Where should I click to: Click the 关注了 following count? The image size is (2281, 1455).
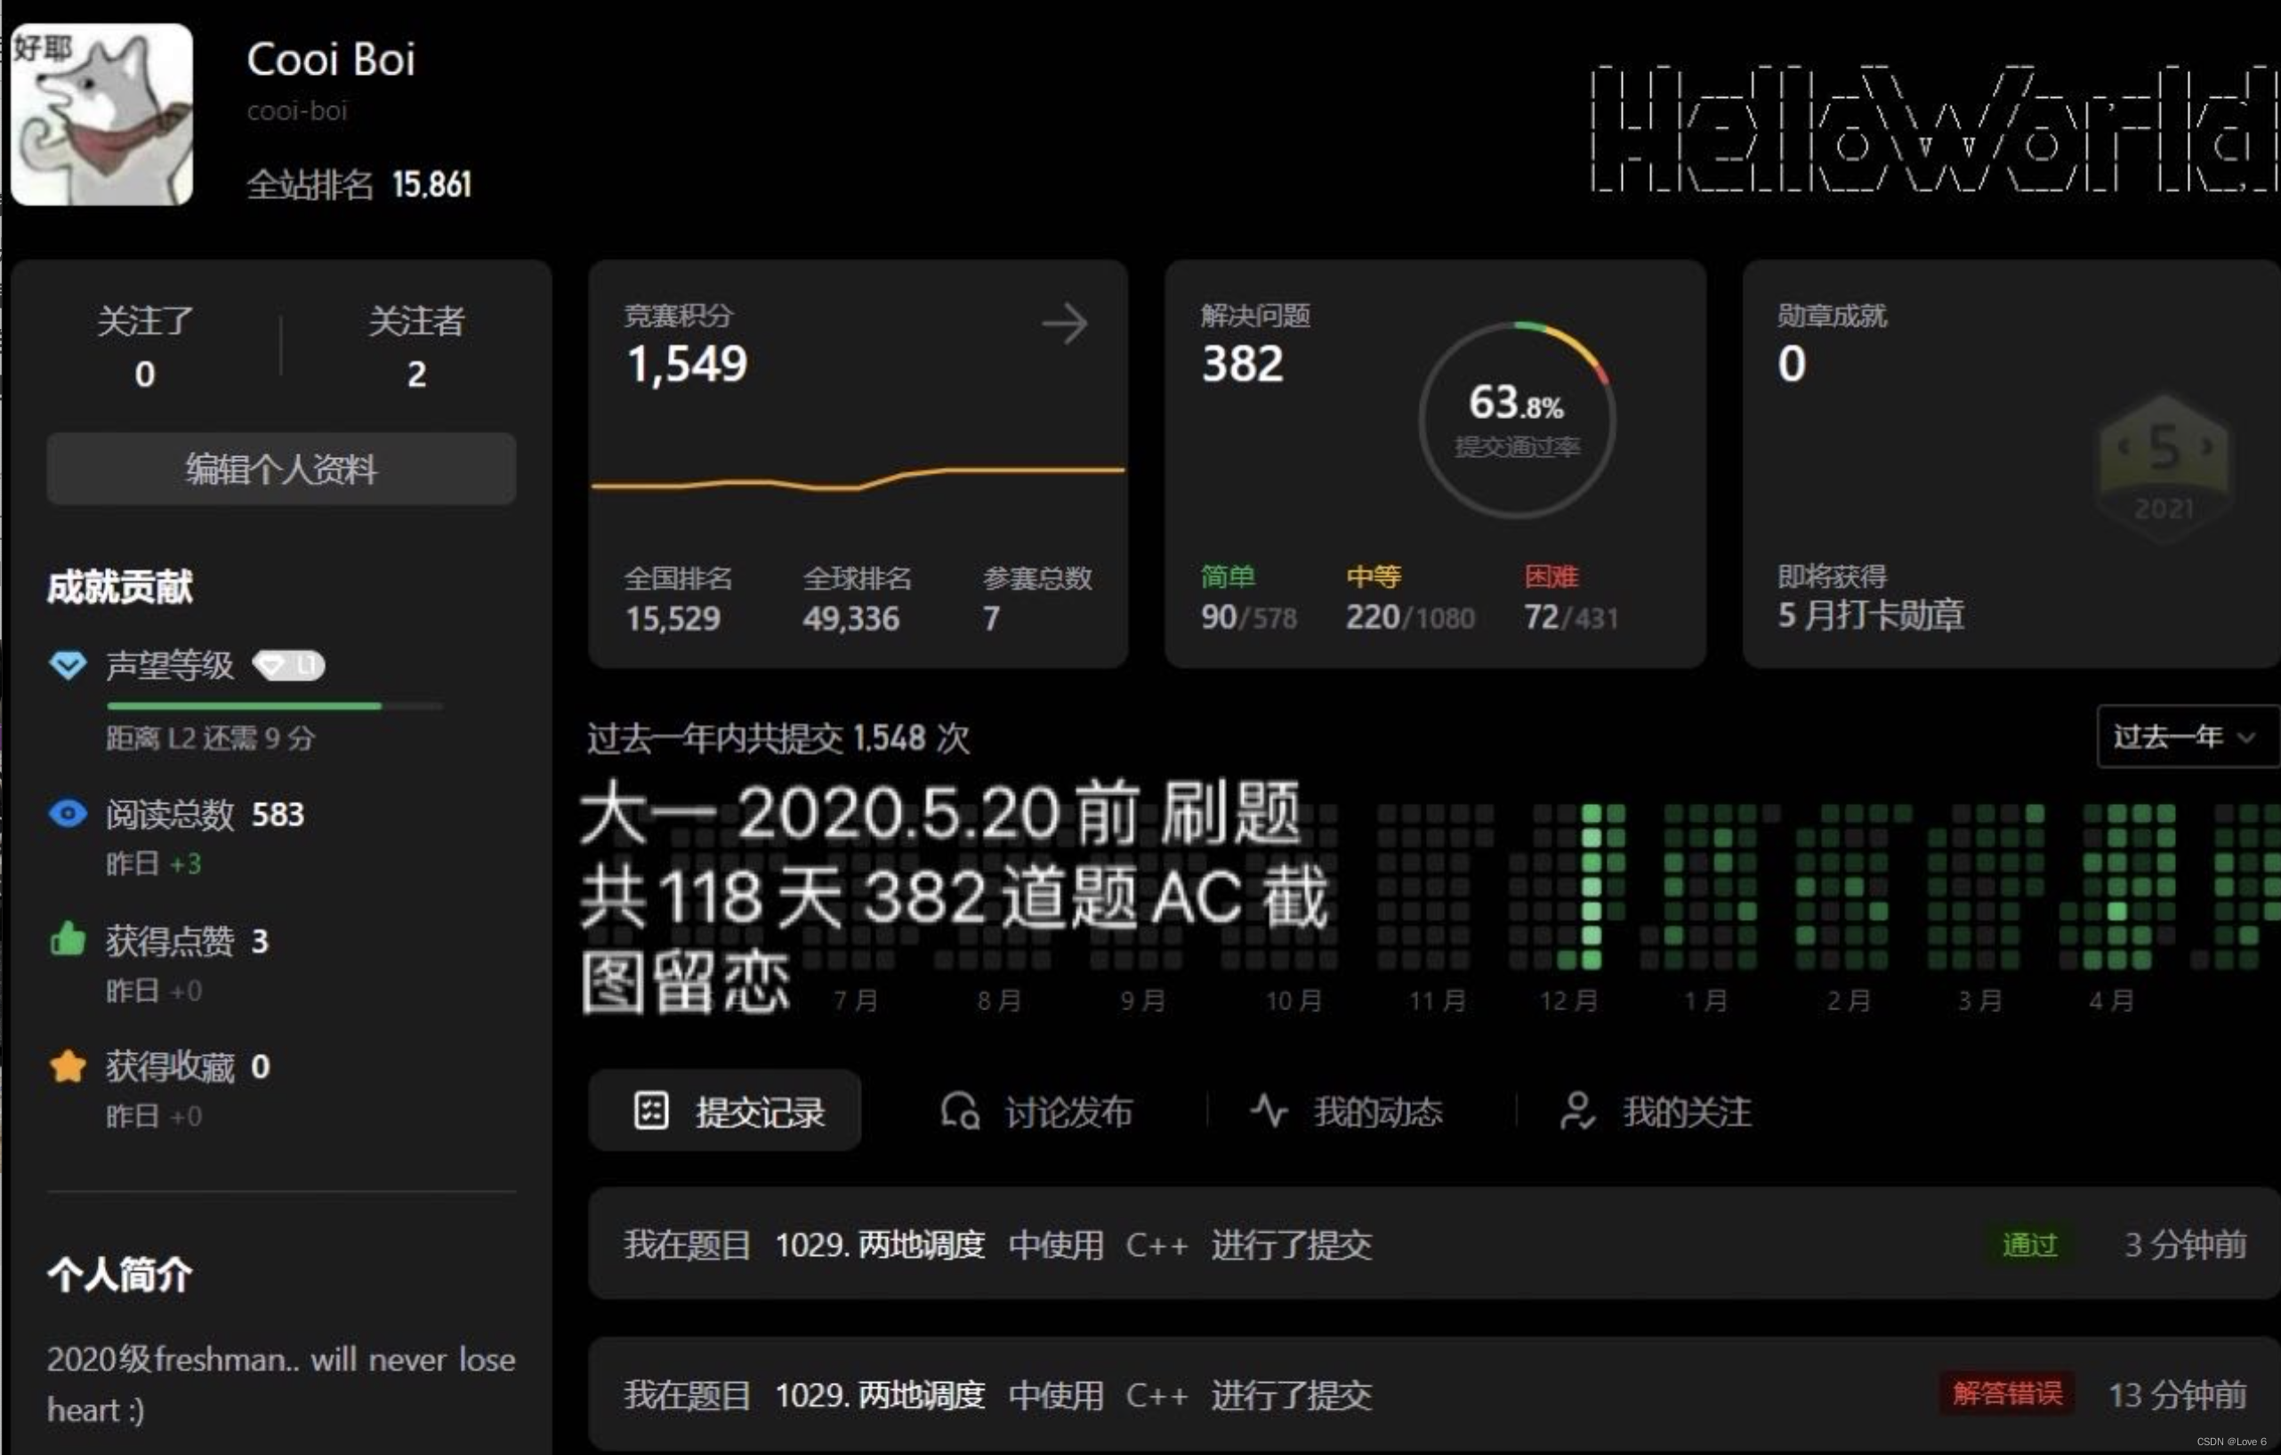point(144,374)
